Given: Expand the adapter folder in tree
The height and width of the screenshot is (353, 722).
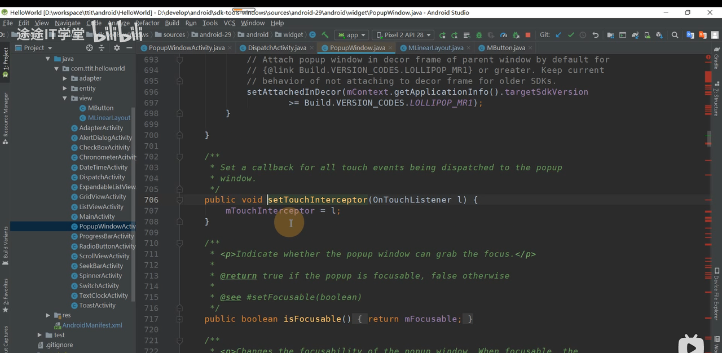Looking at the screenshot, I should [x=65, y=78].
